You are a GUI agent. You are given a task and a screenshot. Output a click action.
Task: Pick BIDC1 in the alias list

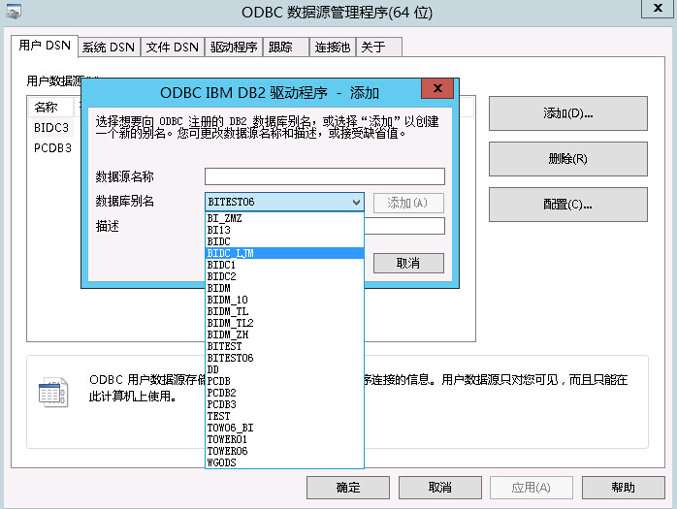(284, 265)
